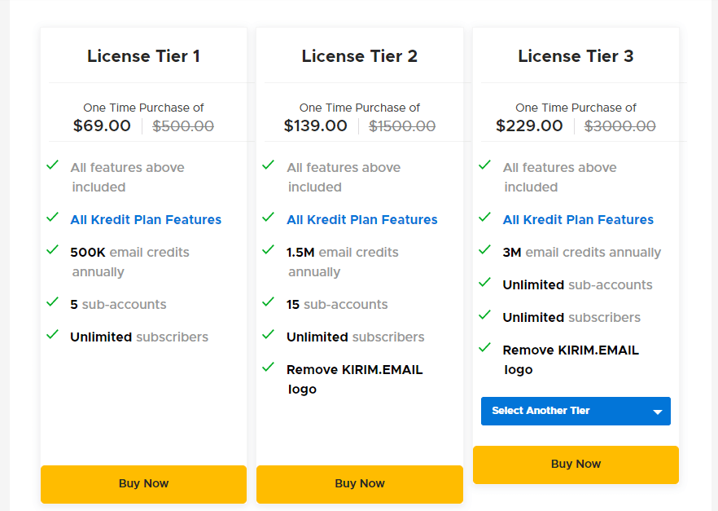
Task: Click the crossed-out $3000.00 price
Action: (x=620, y=126)
